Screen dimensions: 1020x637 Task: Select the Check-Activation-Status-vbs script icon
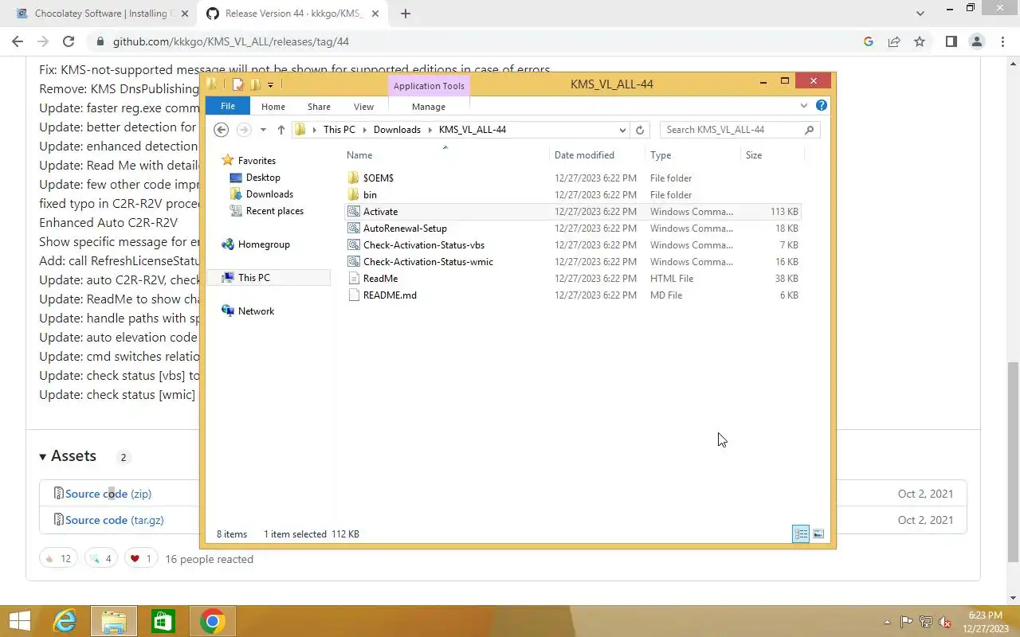(354, 245)
